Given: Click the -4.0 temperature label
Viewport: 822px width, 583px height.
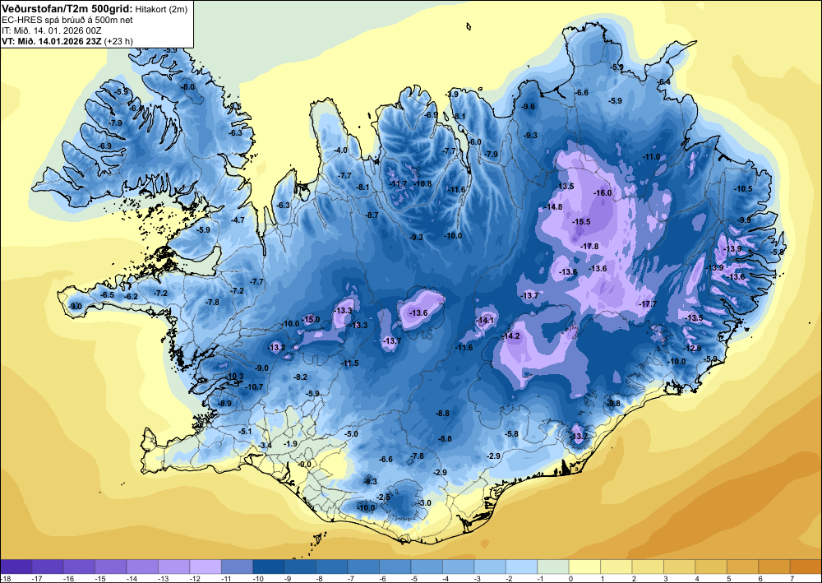Looking at the screenshot, I should [340, 150].
